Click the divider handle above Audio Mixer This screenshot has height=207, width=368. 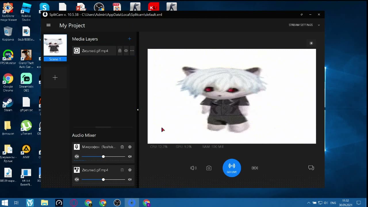click(x=103, y=127)
